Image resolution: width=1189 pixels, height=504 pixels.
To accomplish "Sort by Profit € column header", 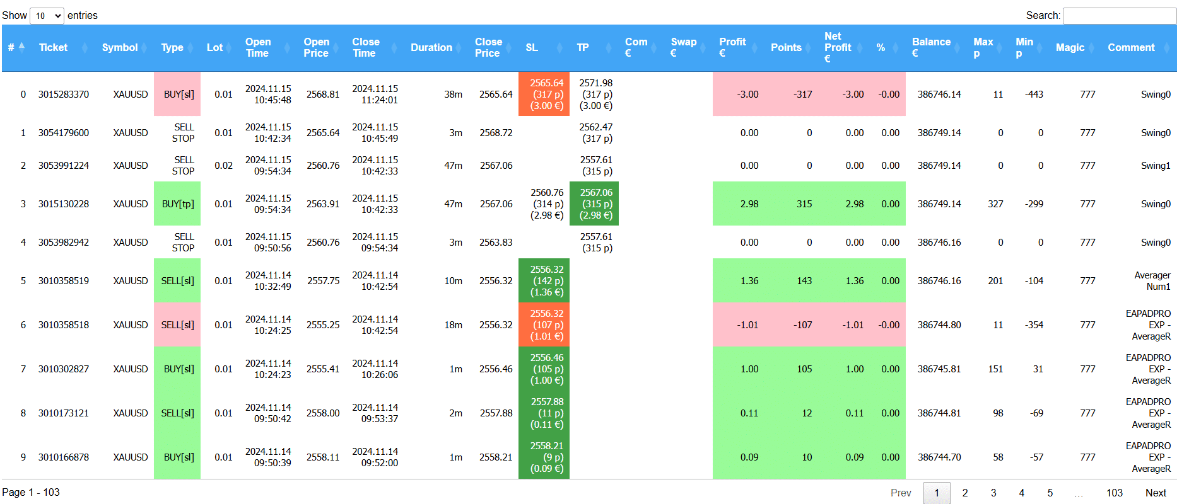I will 732,48.
